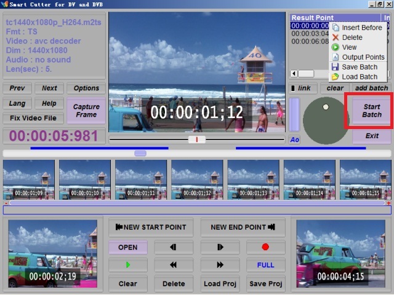394x295 pixels.
Task: Click start point preview 00:00:02;19
Action: coord(53,254)
